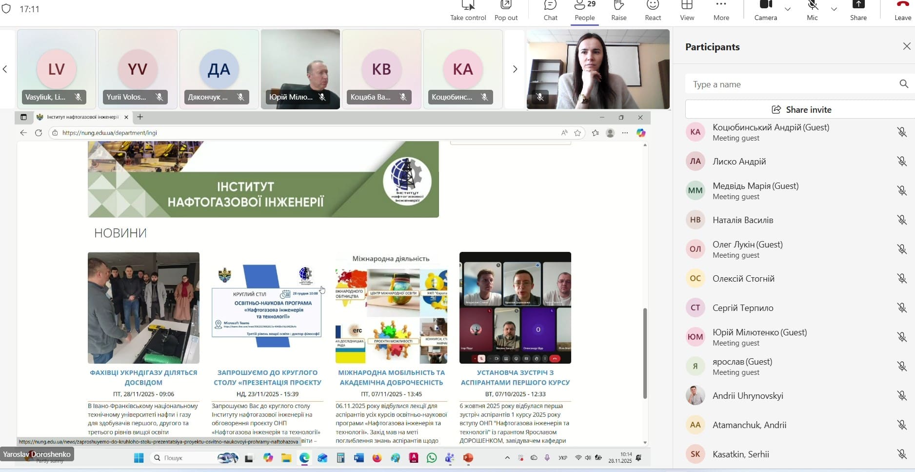The image size is (915, 472).
Task: Leave the meeting
Action: click(x=902, y=10)
